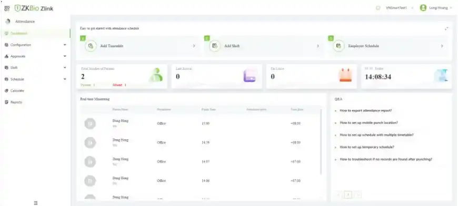Click the hourglass icon on clock card
The height and width of the screenshot is (206, 458).
tap(441, 76)
